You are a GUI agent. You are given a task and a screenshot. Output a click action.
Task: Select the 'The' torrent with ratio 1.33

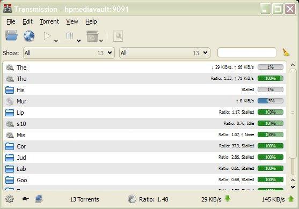145,79
